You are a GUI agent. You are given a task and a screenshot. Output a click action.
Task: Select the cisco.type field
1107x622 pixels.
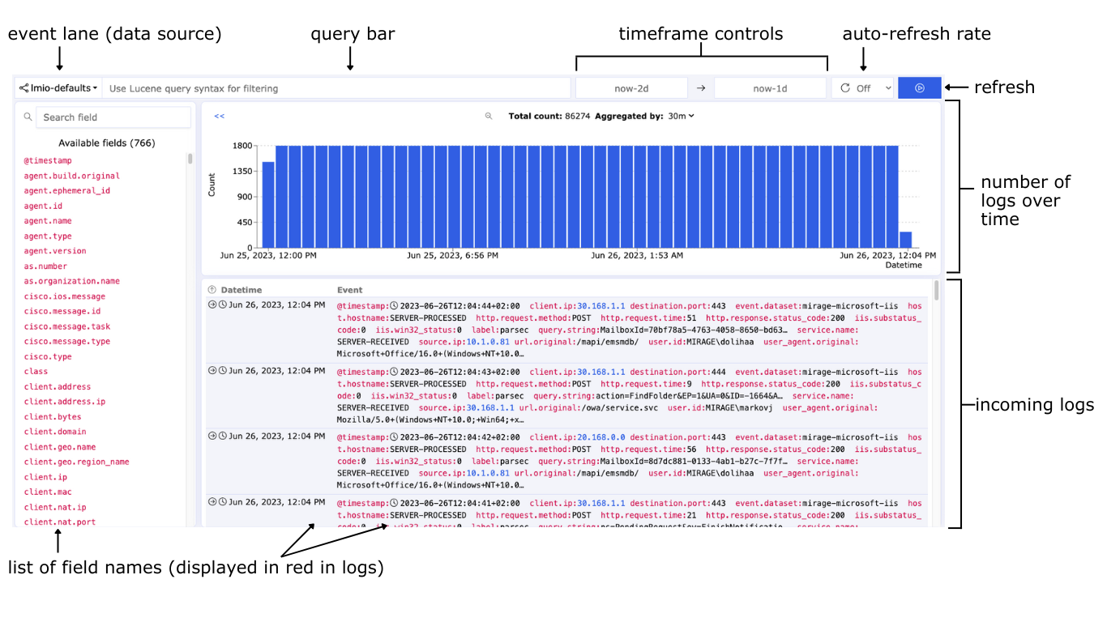[48, 356]
